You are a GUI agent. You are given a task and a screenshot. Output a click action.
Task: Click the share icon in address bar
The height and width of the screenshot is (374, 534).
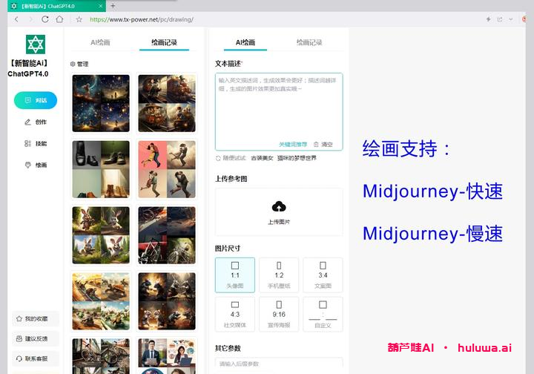(500, 19)
